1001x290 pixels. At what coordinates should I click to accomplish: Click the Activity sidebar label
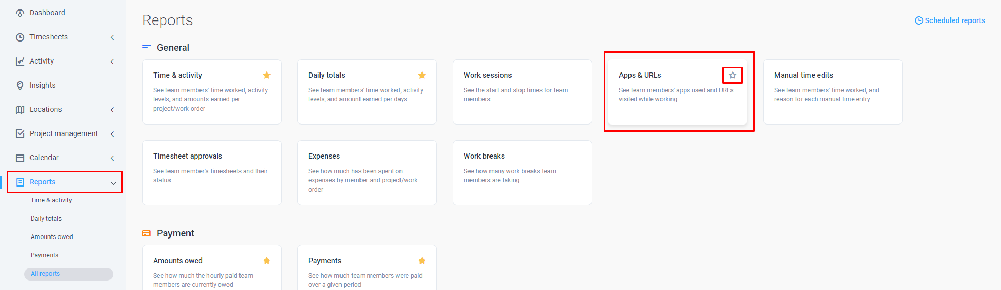tap(42, 61)
